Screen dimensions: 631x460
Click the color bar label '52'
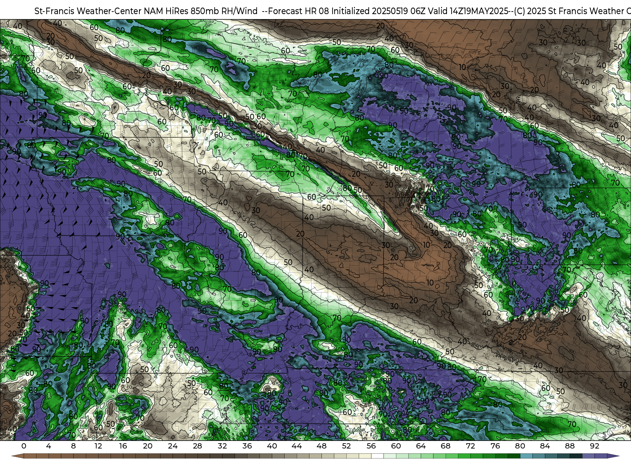[x=346, y=446]
